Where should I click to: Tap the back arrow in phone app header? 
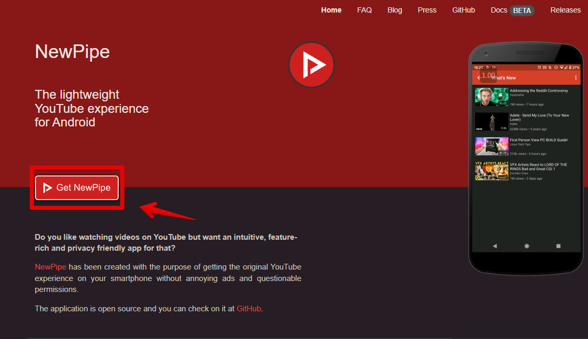pos(479,77)
